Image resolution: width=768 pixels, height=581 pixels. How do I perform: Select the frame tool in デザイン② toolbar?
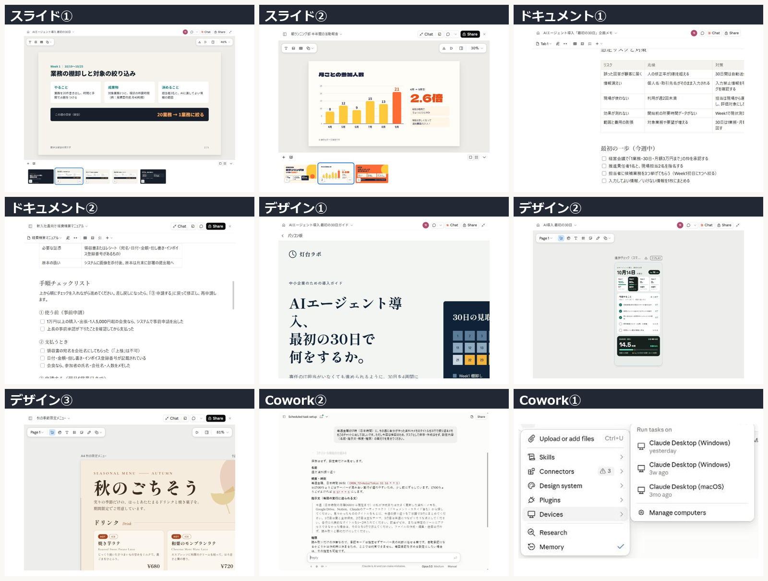pos(583,238)
